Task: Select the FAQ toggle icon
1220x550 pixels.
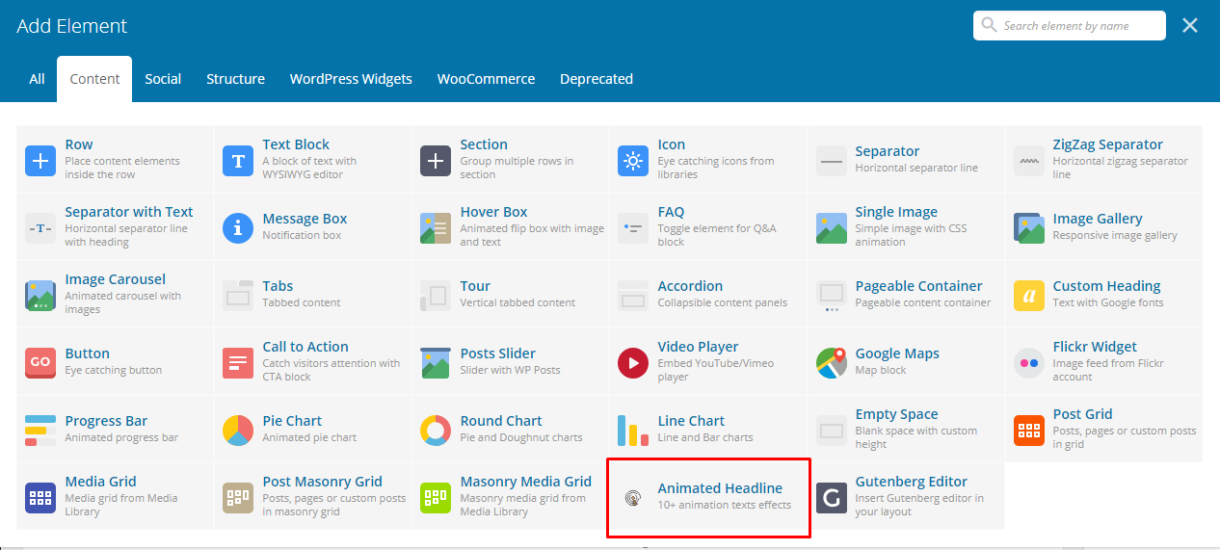Action: click(x=633, y=228)
